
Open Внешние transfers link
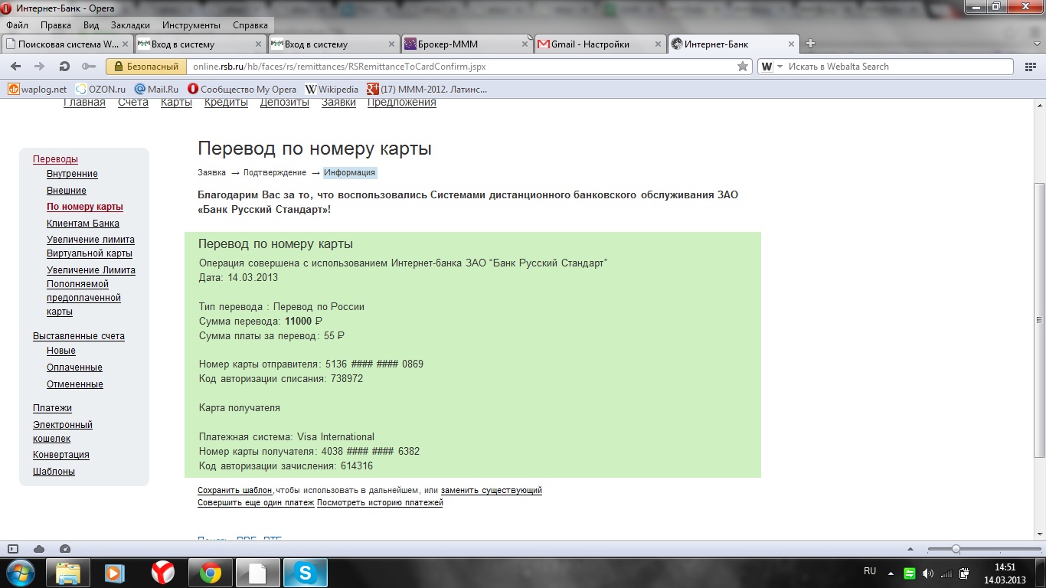coord(67,191)
